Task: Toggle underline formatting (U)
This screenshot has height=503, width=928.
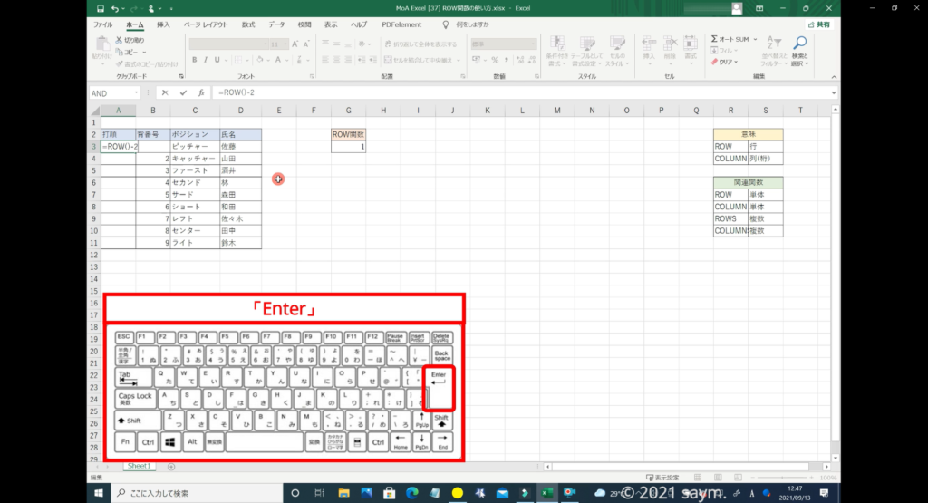Action: coord(217,60)
